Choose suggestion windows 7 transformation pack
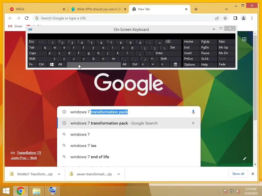The image size is (262, 196). click(129, 123)
